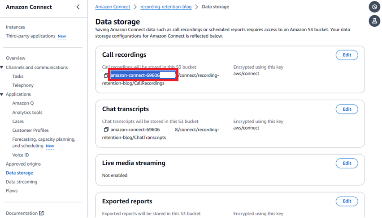Viewport: 382px width, 218px height.
Task: Edit the Live media streaming settings
Action: pyautogui.click(x=347, y=163)
